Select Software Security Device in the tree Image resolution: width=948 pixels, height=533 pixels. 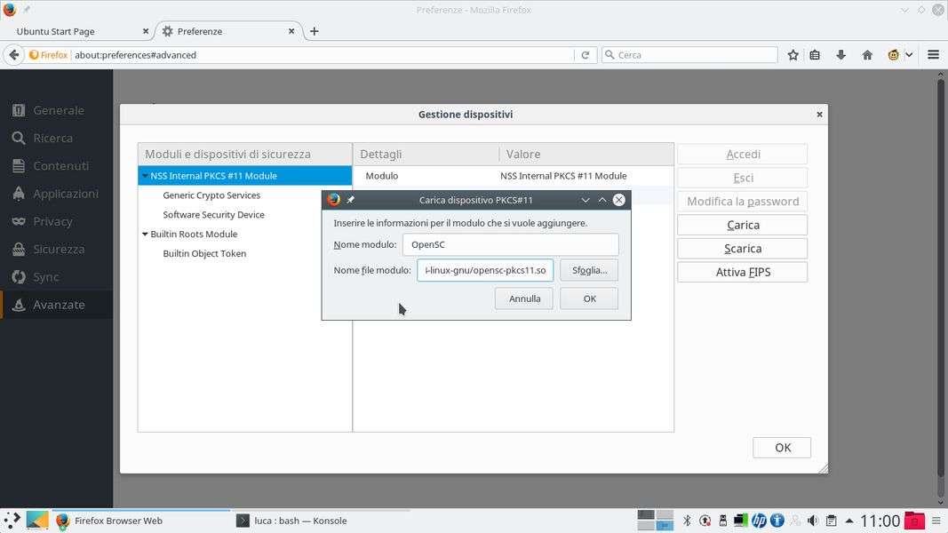213,215
